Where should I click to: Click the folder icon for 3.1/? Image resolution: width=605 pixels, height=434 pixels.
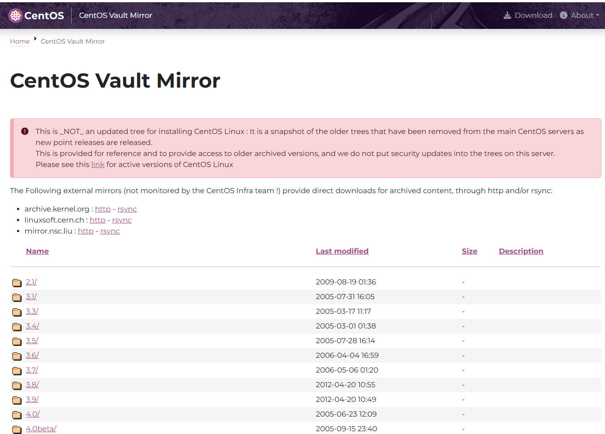(x=17, y=297)
